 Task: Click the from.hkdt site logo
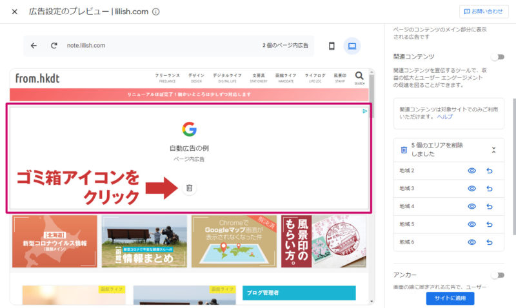[x=37, y=78]
